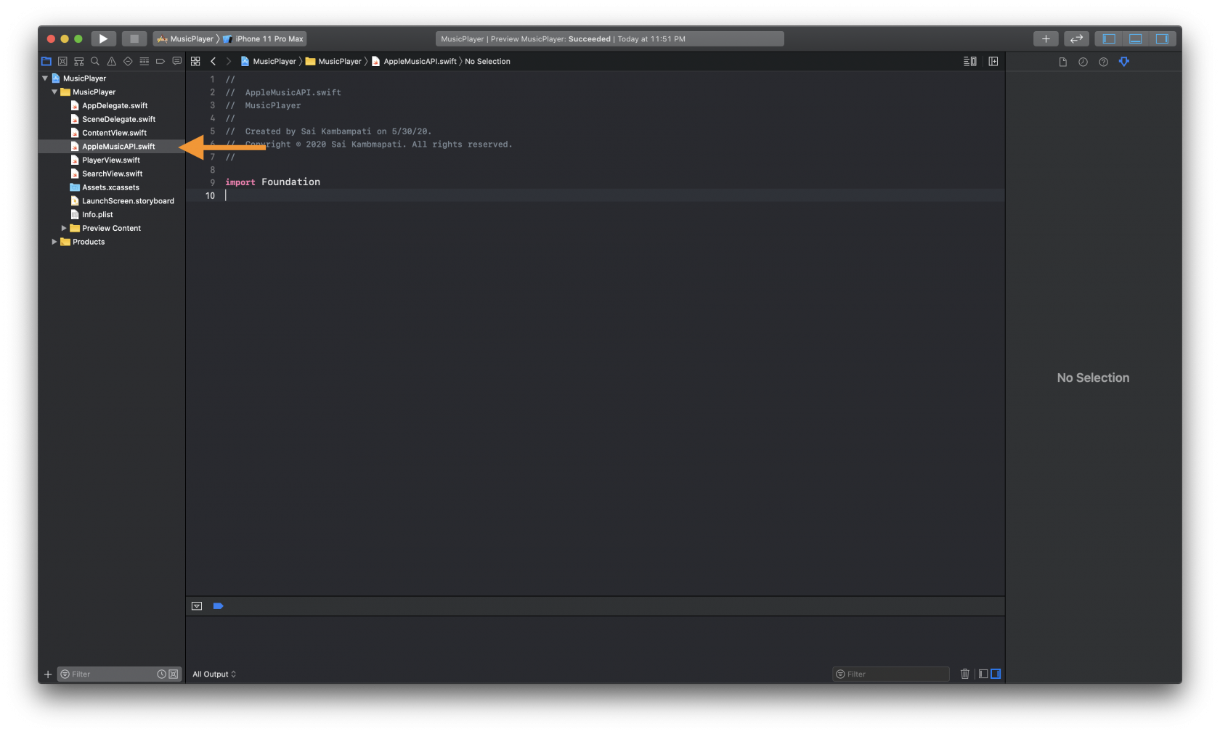Image resolution: width=1220 pixels, height=734 pixels.
Task: Open the Report navigator speech bubble icon
Action: (x=176, y=61)
